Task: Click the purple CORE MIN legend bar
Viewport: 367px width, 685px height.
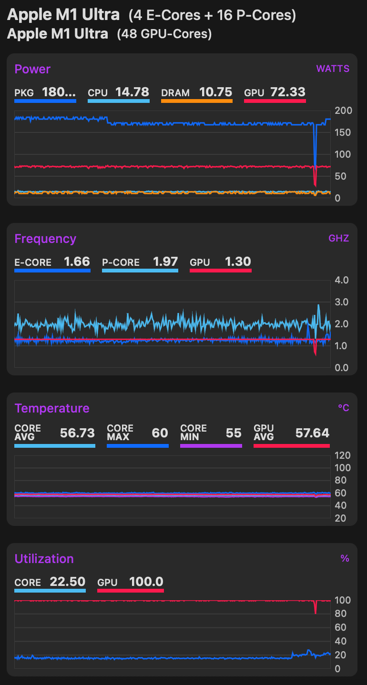Action: point(211,446)
